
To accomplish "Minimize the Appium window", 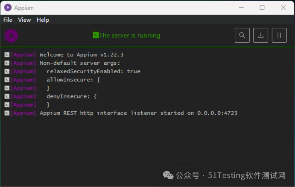I will coord(241,7).
